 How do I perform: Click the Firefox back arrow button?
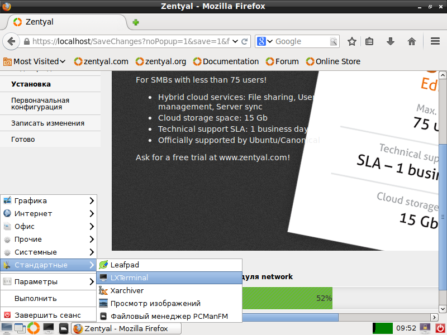11,41
